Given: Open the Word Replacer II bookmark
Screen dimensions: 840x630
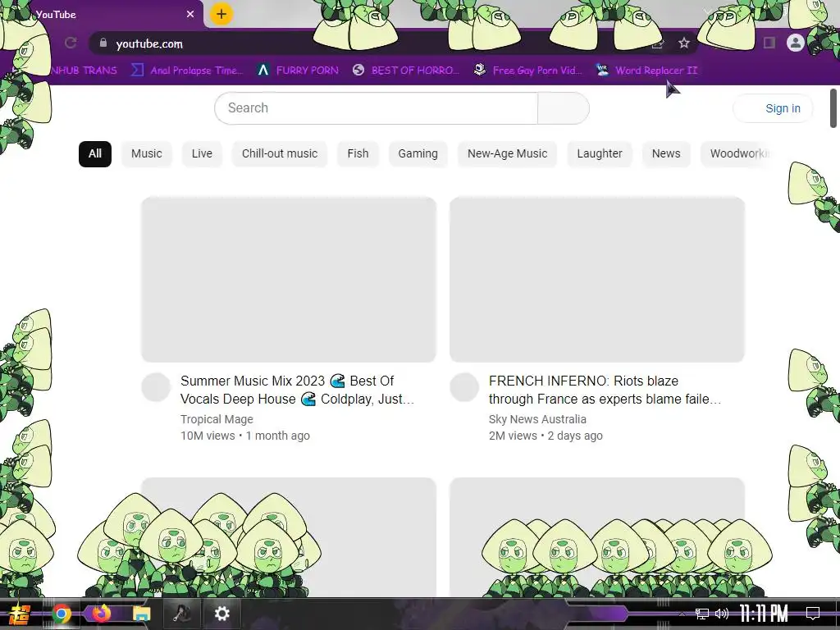Looking at the screenshot, I should (x=647, y=71).
